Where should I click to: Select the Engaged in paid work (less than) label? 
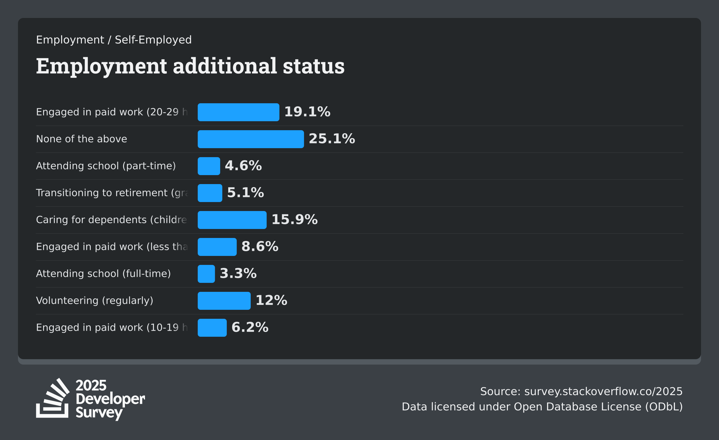point(112,247)
